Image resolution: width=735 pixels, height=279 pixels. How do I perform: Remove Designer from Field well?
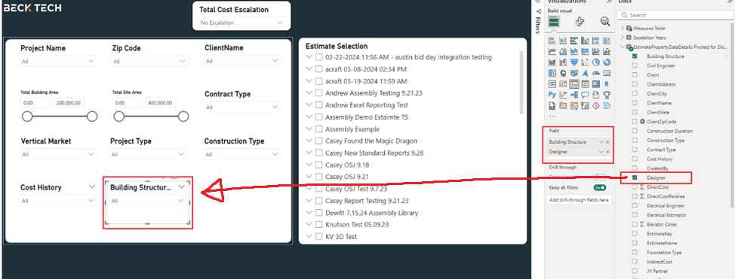coord(608,151)
